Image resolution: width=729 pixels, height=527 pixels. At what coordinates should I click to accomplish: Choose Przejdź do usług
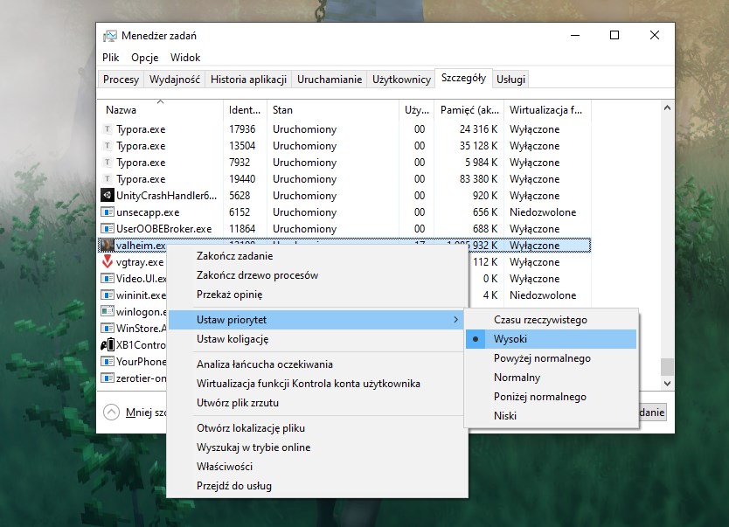(x=317, y=486)
